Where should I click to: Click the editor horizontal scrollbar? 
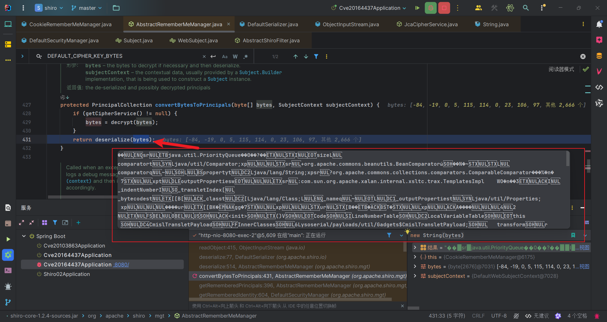83,197
